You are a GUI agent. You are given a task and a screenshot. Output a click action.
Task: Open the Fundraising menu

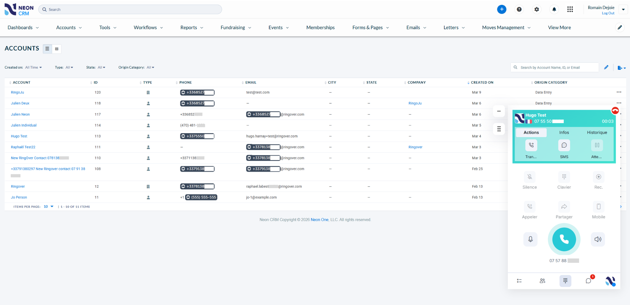236,28
